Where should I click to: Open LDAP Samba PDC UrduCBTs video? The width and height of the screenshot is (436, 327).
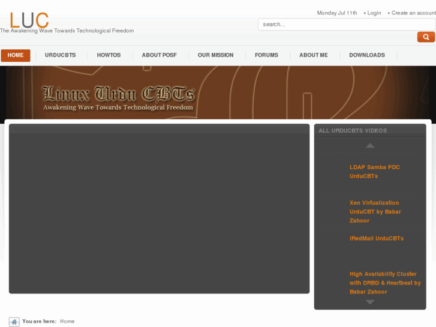pyautogui.click(x=375, y=172)
